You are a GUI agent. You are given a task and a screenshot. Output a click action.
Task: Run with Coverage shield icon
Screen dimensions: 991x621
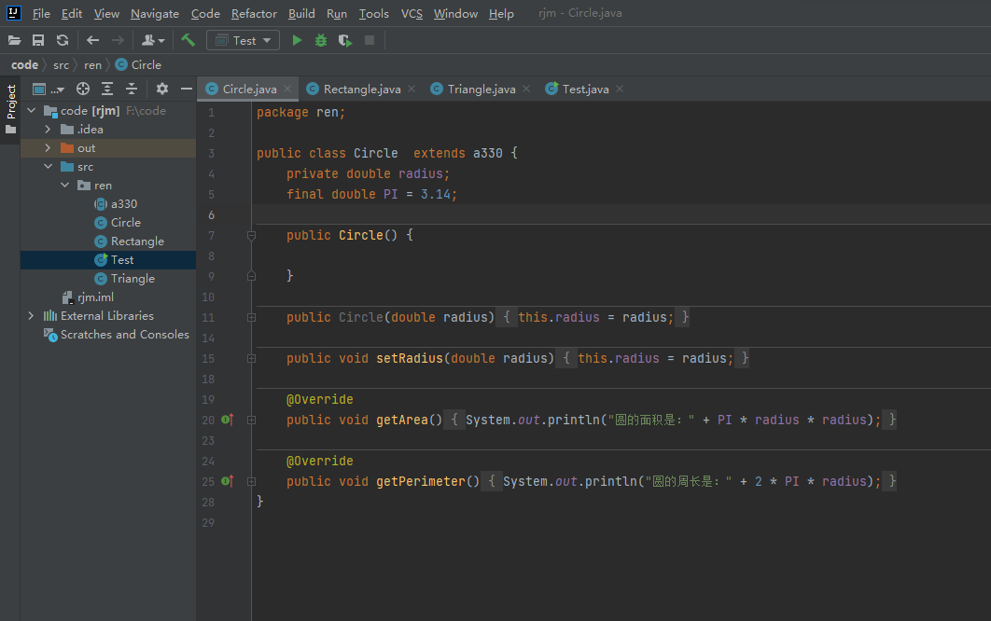(345, 40)
